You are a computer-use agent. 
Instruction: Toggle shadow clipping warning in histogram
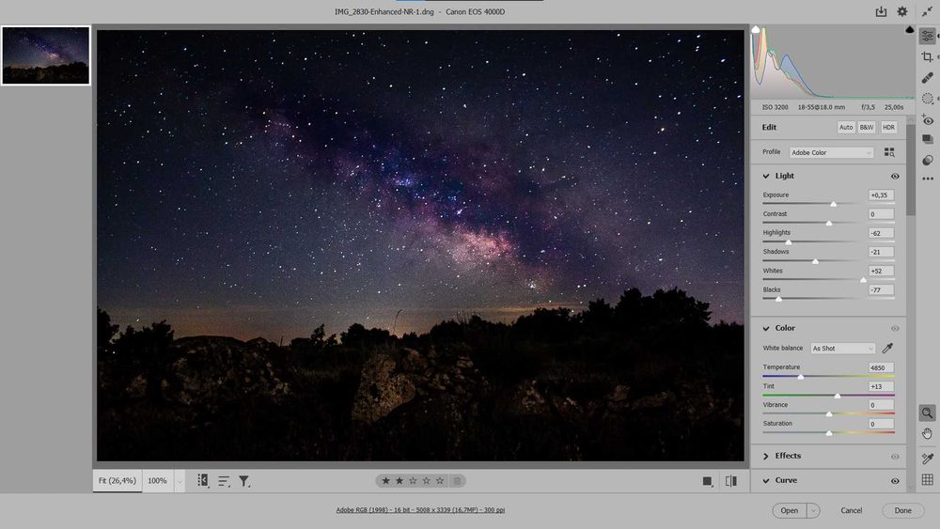756,29
